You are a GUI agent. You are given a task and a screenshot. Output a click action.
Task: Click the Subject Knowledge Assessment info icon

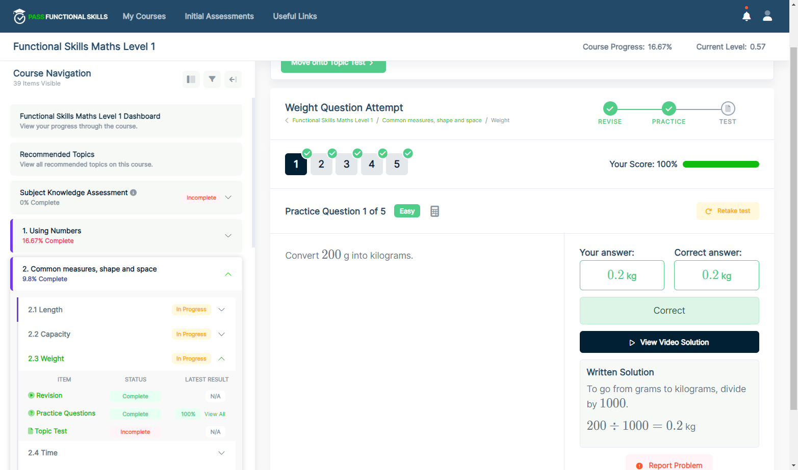pos(133,192)
